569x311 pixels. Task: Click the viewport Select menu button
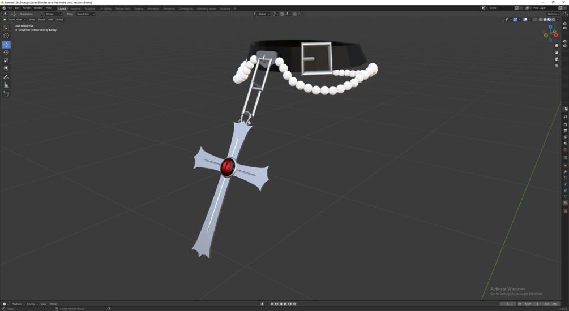[x=41, y=20]
